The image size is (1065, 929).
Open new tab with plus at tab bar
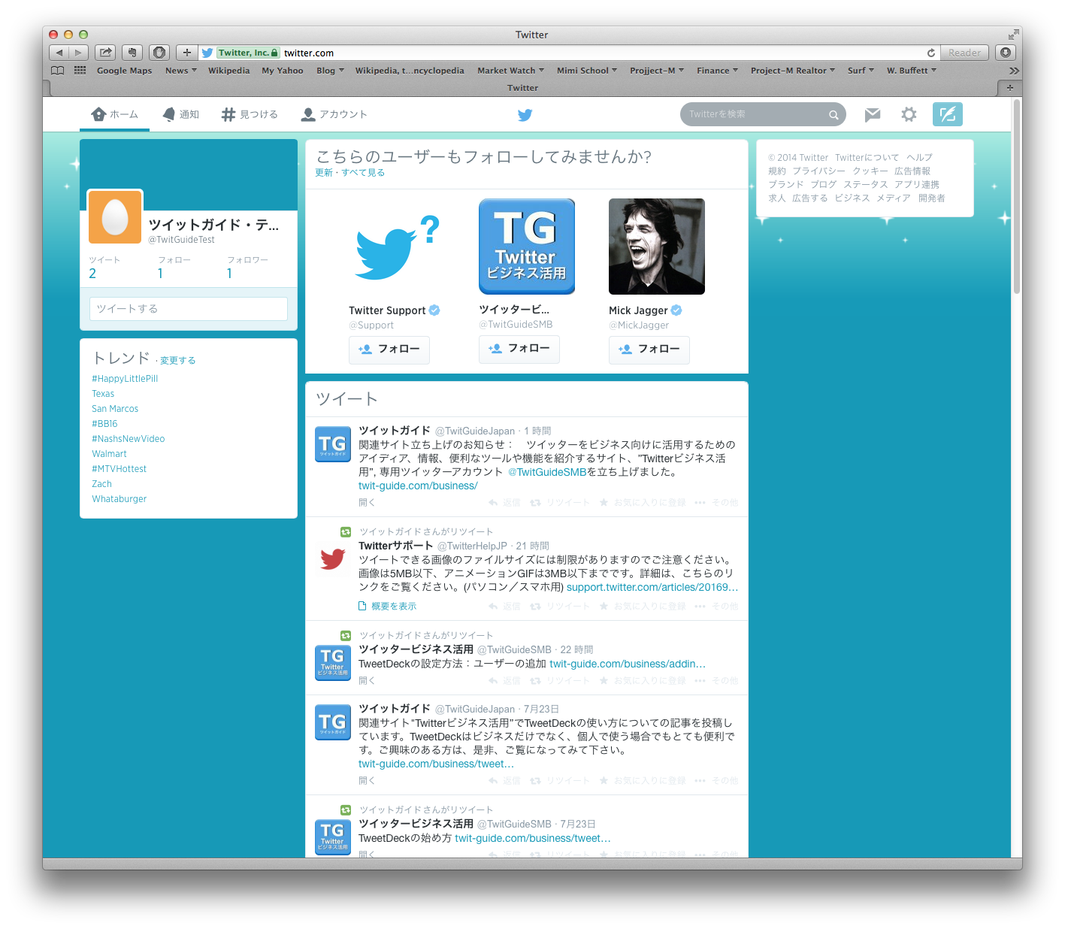point(1009,88)
